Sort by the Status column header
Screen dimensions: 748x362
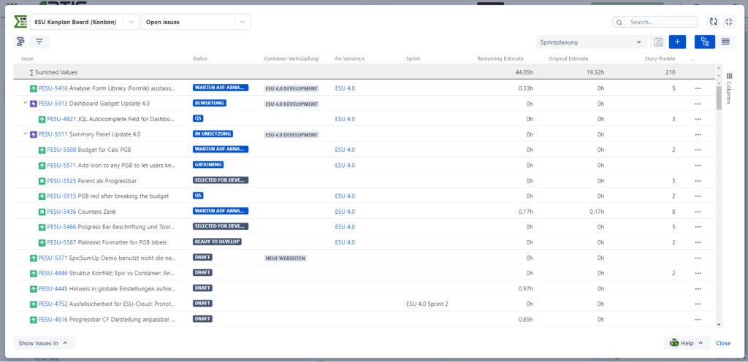click(200, 58)
